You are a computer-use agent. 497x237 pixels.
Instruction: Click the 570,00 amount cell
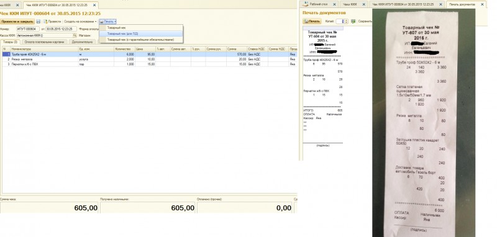237,55
